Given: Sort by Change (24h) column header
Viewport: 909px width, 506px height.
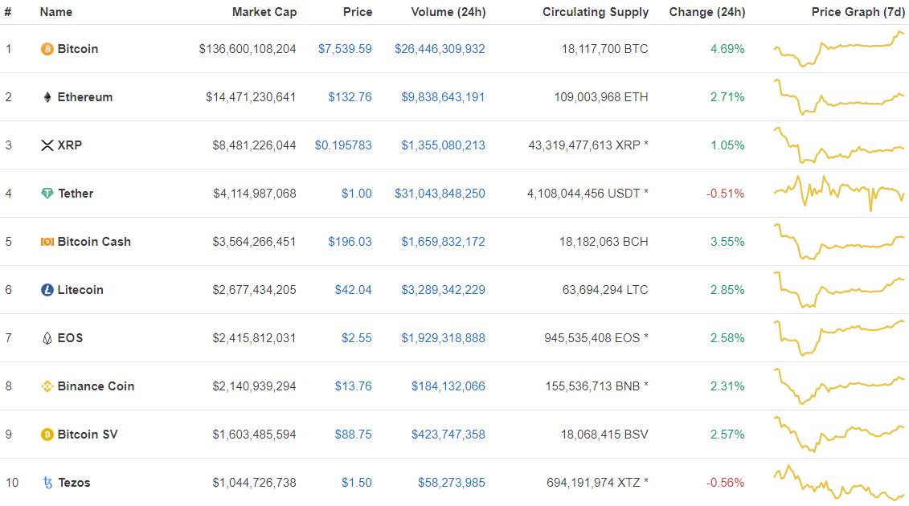Looking at the screenshot, I should (x=707, y=11).
